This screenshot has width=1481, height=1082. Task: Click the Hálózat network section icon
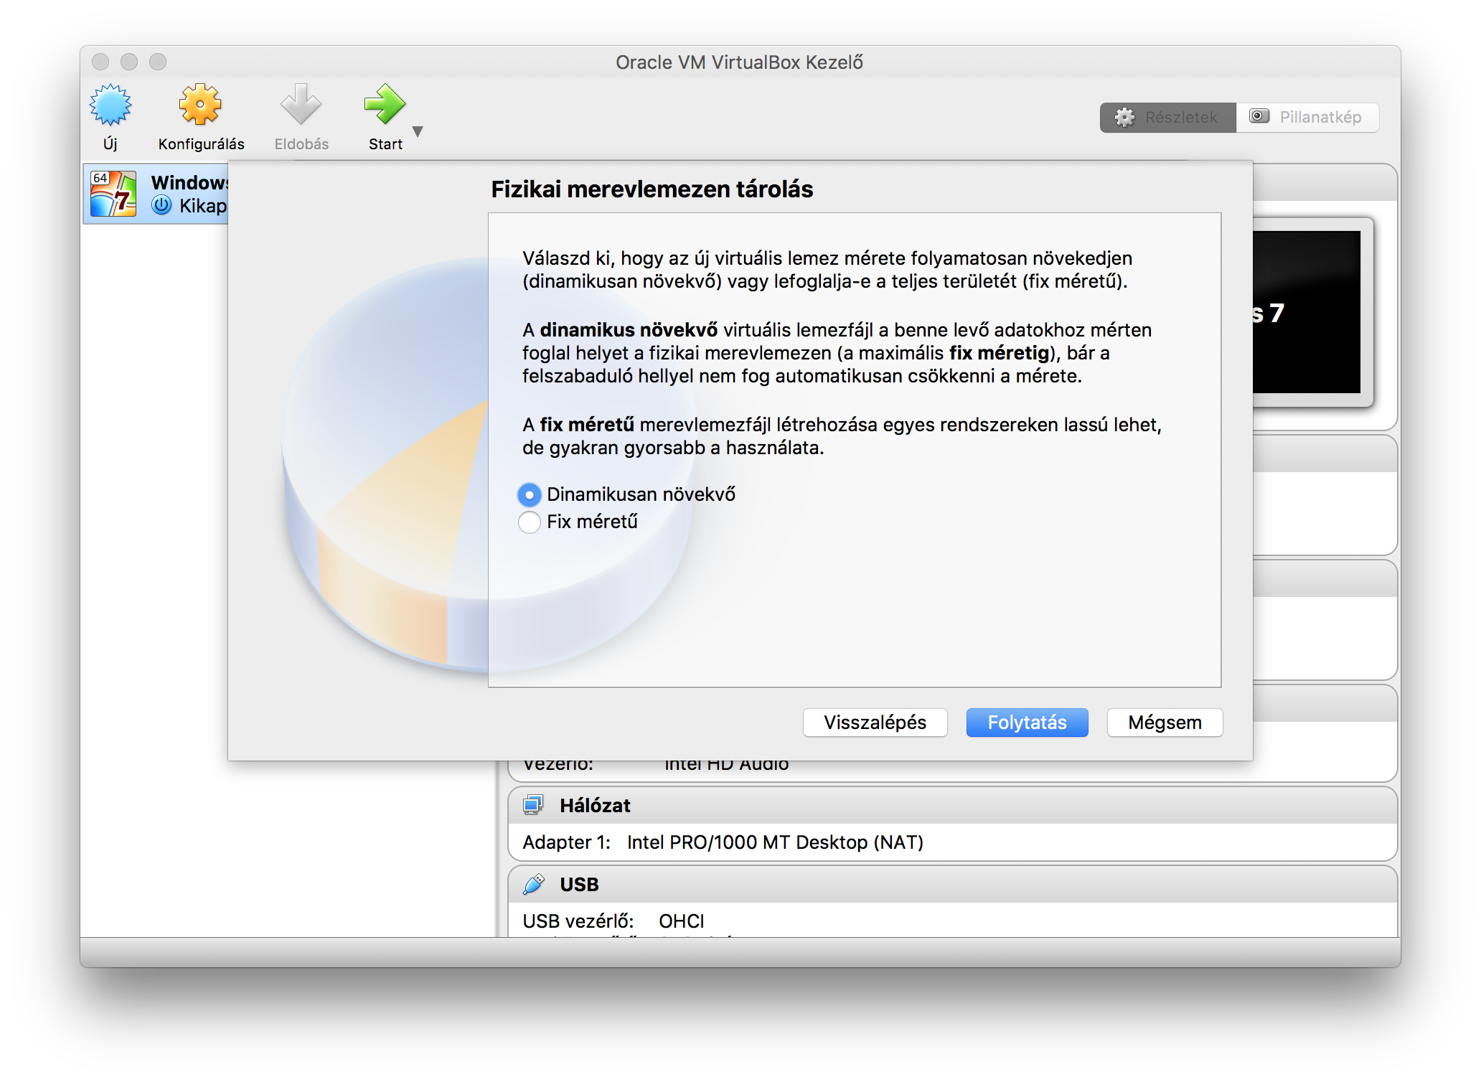pos(533,805)
